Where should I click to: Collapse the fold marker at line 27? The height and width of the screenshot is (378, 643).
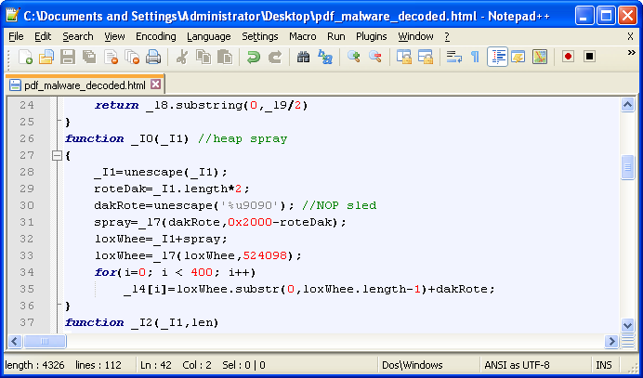tap(57, 156)
